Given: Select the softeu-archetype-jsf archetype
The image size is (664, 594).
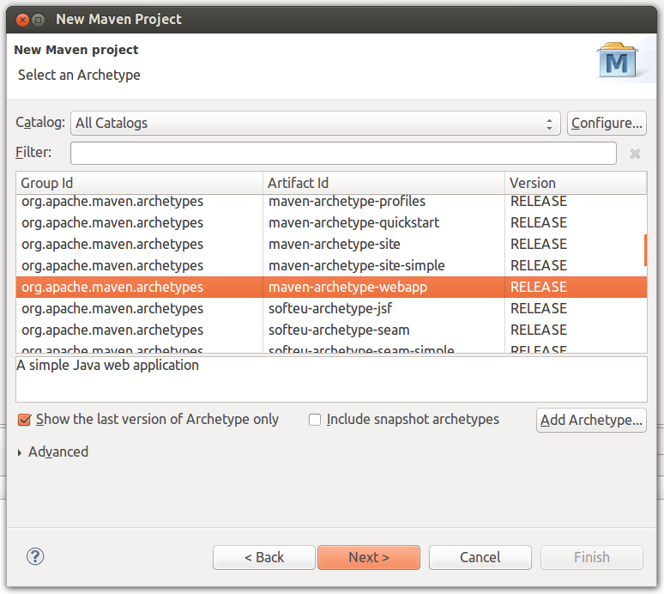Looking at the screenshot, I should point(329,308).
